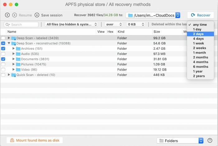Click Mount found items as disk
Image resolution: width=218 pixels, height=146 pixels.
click(x=35, y=140)
